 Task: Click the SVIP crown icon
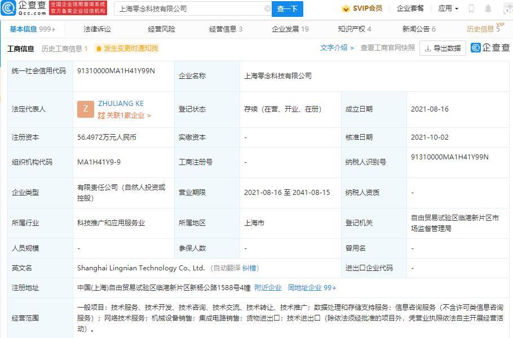click(346, 8)
